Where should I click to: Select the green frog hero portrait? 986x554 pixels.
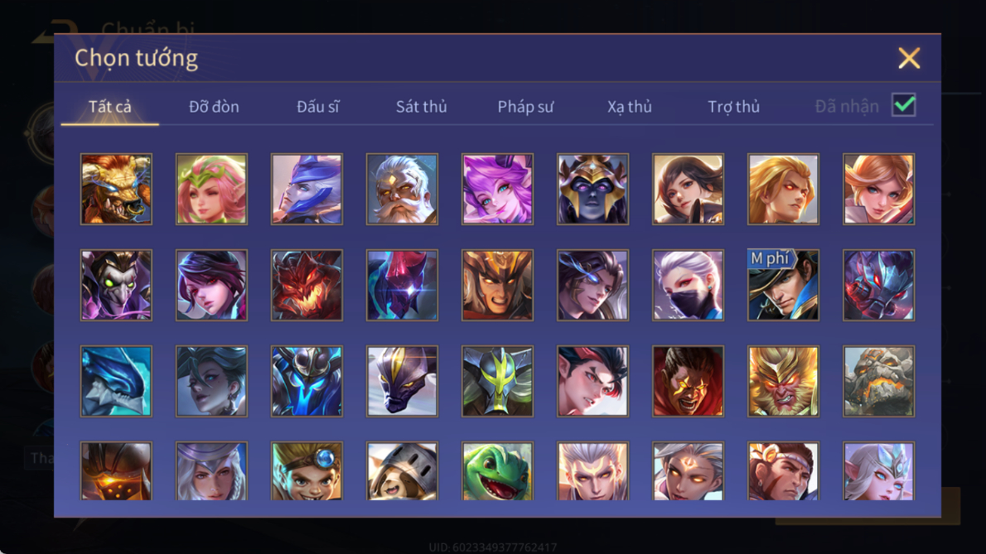point(497,471)
